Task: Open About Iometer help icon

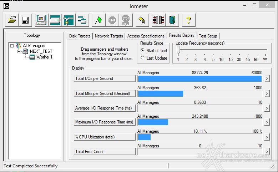Action: pyautogui.click(x=189, y=20)
